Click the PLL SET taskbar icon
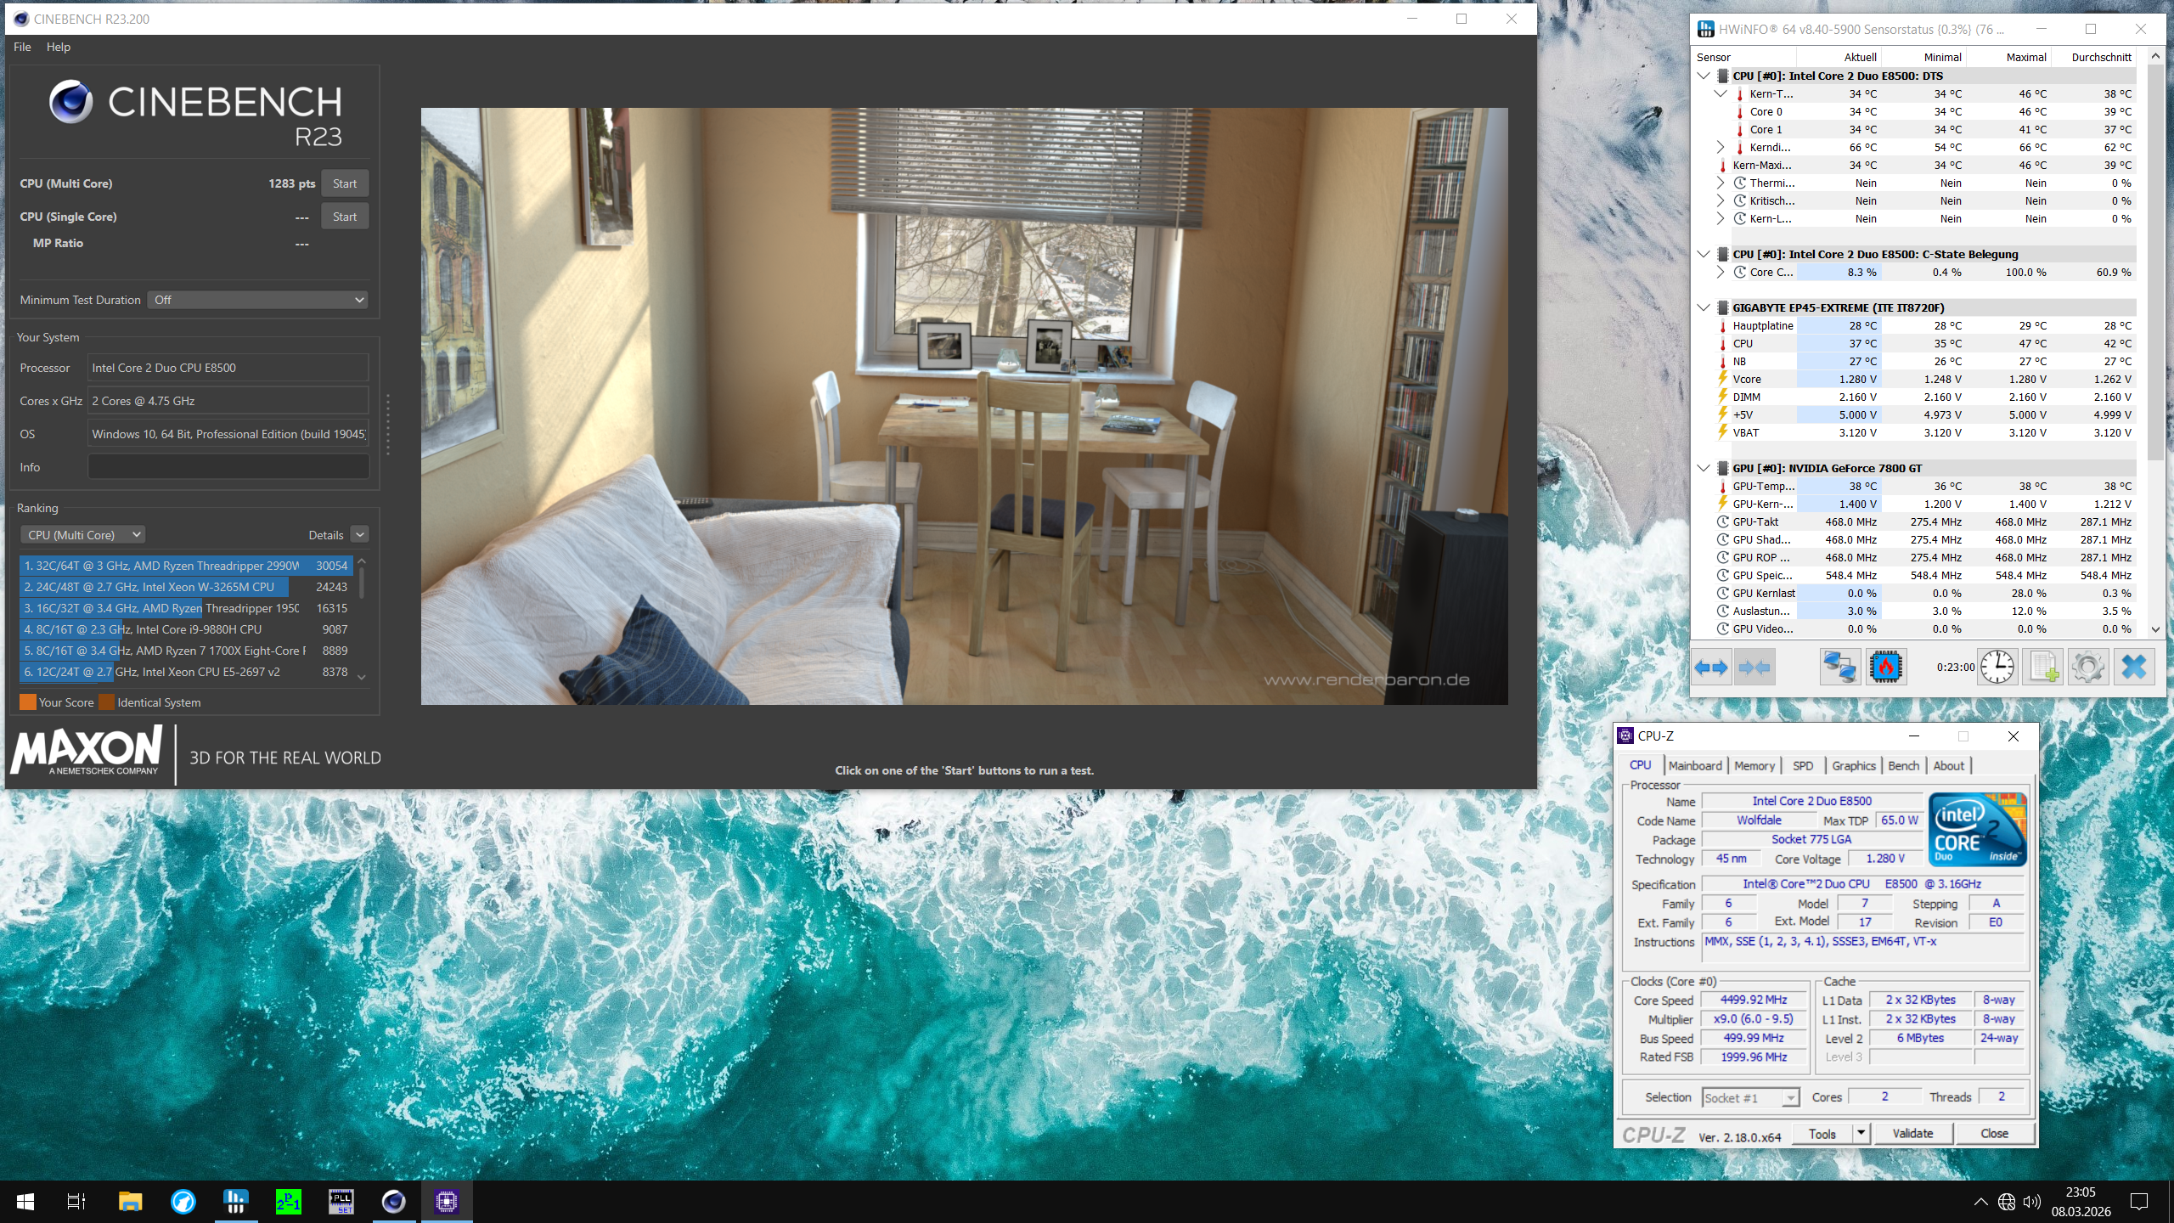Viewport: 2174px width, 1223px height. (x=341, y=1202)
